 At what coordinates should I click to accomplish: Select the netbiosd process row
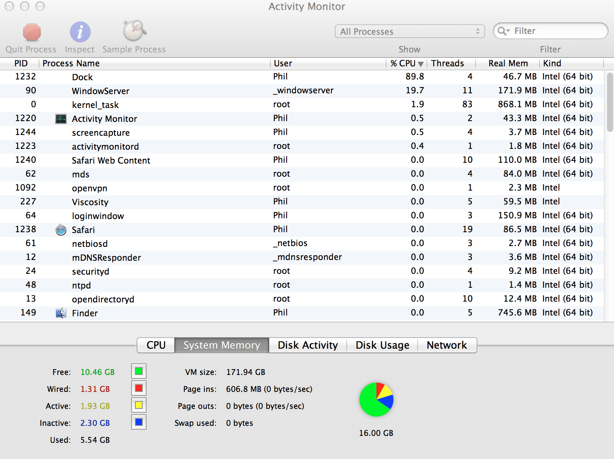[302, 243]
